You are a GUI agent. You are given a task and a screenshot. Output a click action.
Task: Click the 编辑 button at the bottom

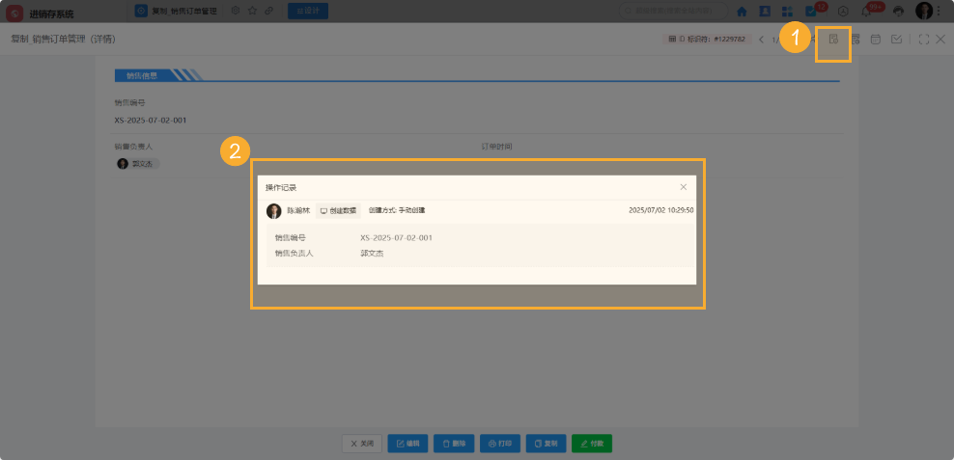point(407,444)
